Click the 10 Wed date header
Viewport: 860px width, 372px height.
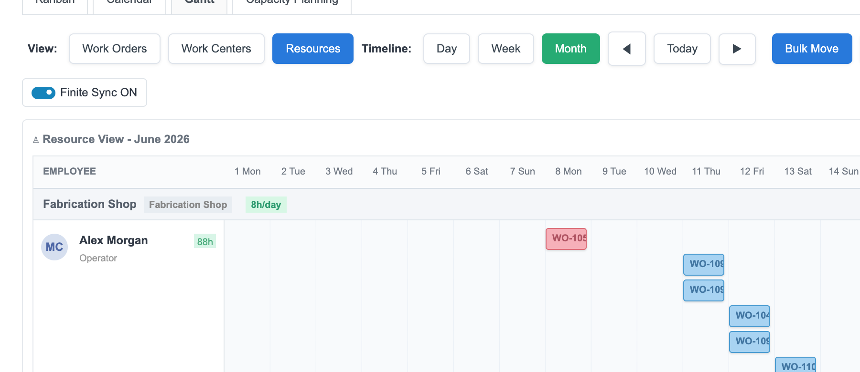[660, 171]
